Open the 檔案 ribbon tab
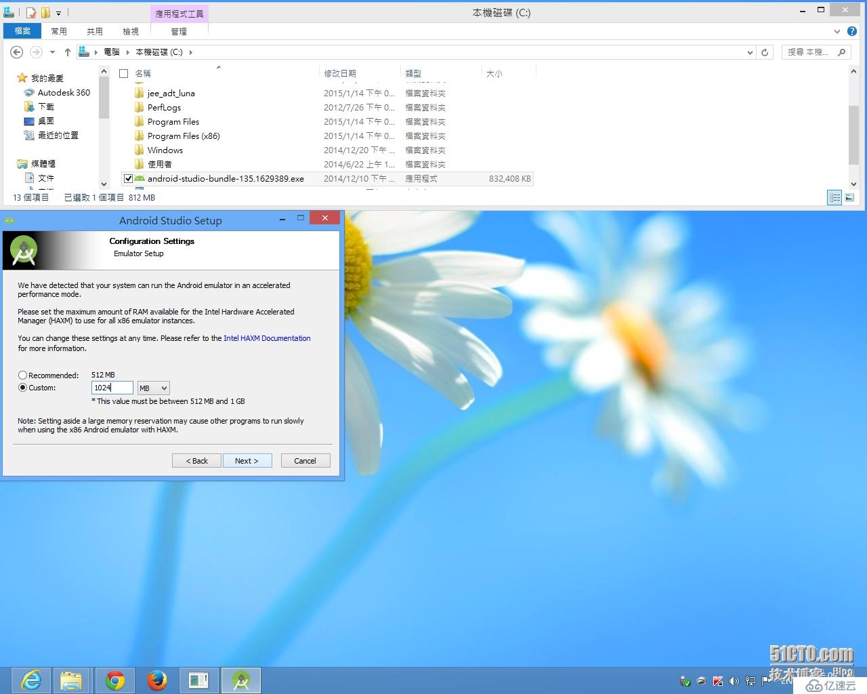Viewport: 867px width, 694px height. 22,31
